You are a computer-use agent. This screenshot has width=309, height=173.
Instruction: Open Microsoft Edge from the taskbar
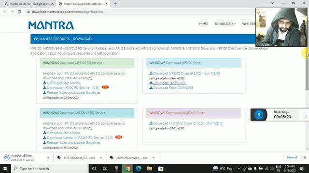tap(139, 169)
